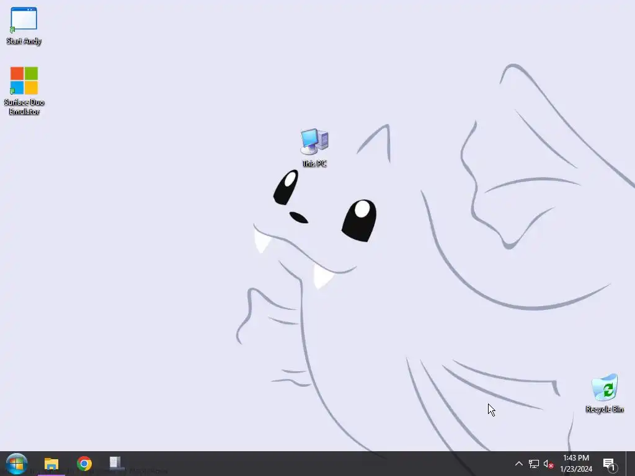
Task: Open the server tower taskbar app
Action: (x=115, y=464)
